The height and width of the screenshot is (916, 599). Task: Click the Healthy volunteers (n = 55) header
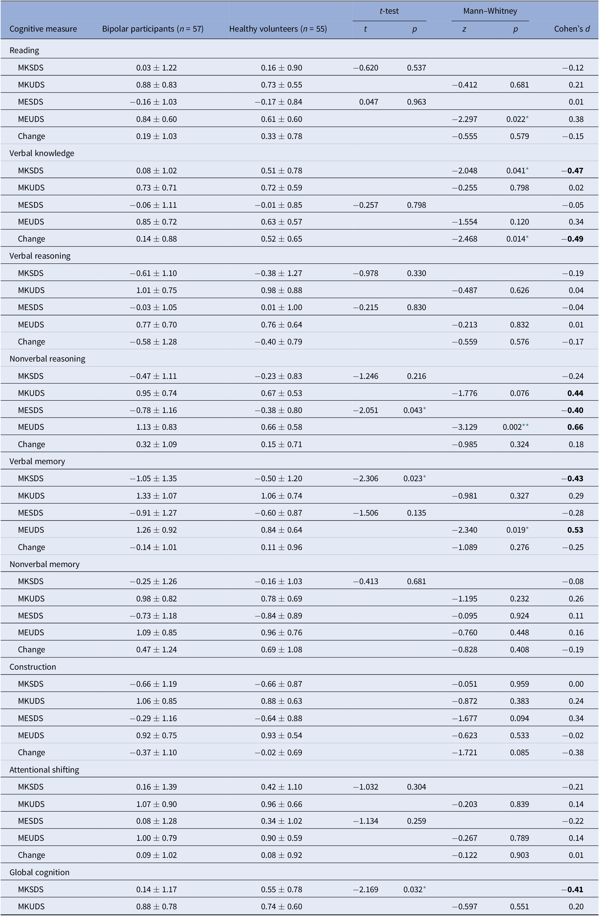(x=278, y=29)
